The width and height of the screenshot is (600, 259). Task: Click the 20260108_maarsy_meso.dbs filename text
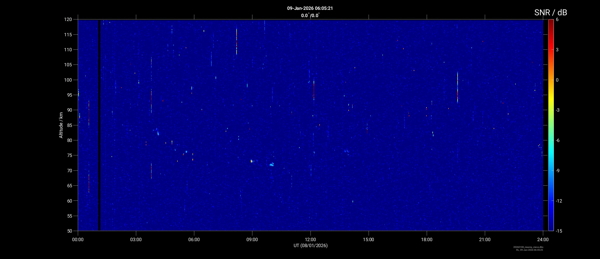pos(528,247)
